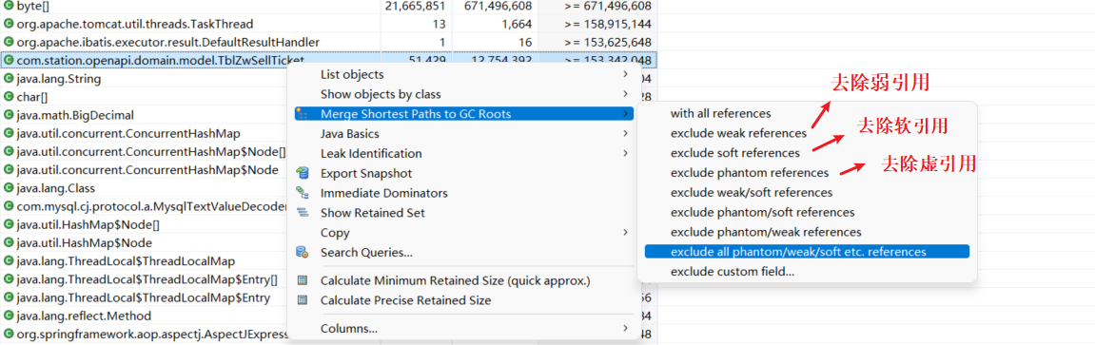Expand the List objects submenu arrow
This screenshot has width=1095, height=345.
(625, 74)
